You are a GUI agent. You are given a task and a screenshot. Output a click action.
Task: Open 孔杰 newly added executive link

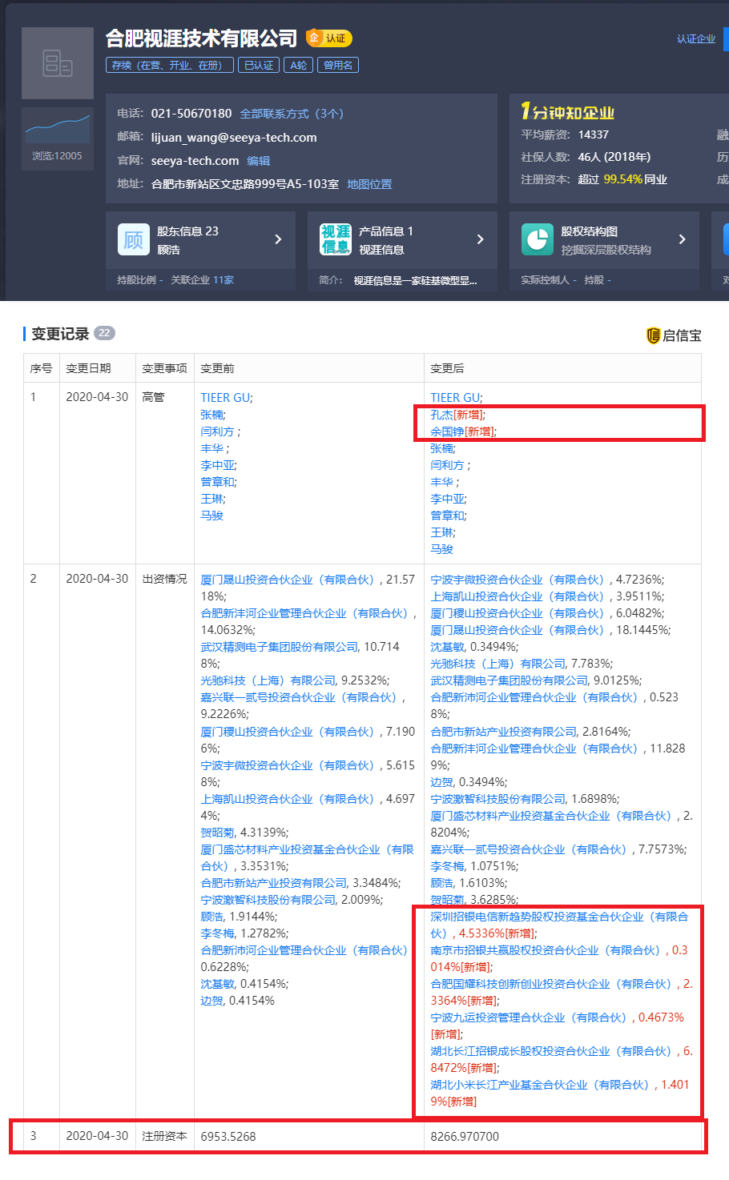(441, 415)
